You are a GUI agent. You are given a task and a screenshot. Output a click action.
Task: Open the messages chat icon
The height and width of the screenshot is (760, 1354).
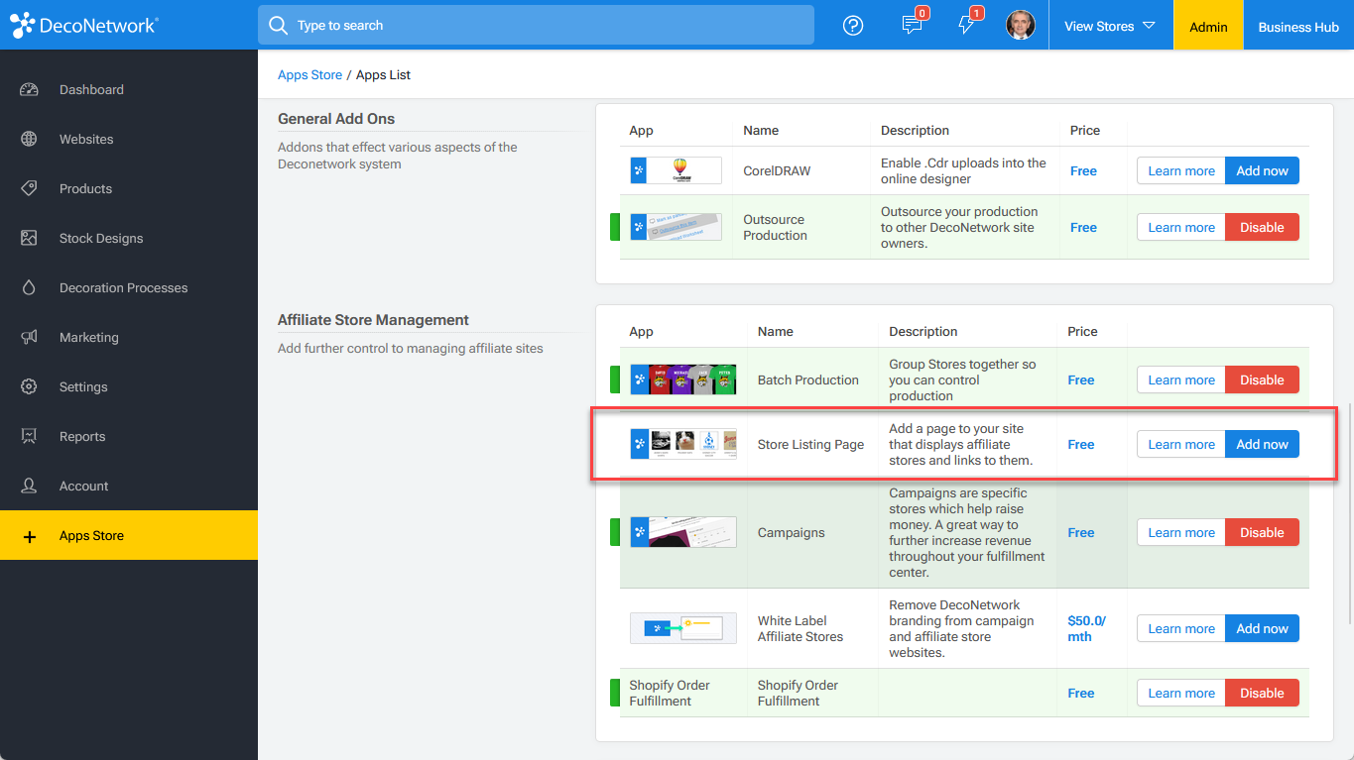click(913, 26)
